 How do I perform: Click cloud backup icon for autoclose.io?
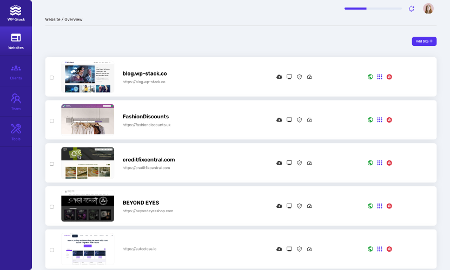pyautogui.click(x=279, y=249)
